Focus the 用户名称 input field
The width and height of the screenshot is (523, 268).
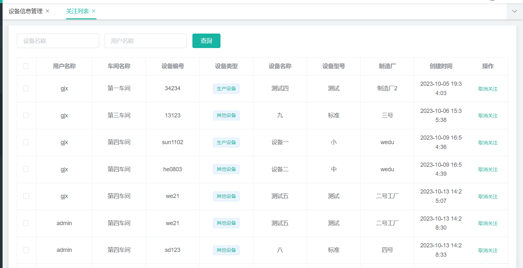point(145,41)
